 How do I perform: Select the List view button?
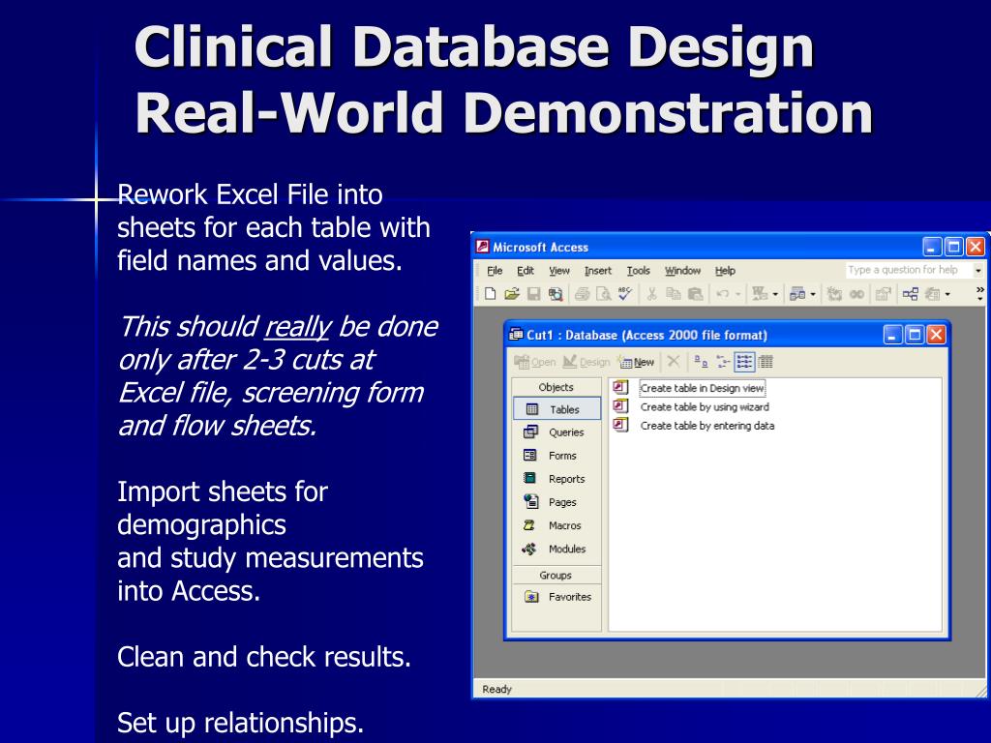pyautogui.click(x=744, y=362)
